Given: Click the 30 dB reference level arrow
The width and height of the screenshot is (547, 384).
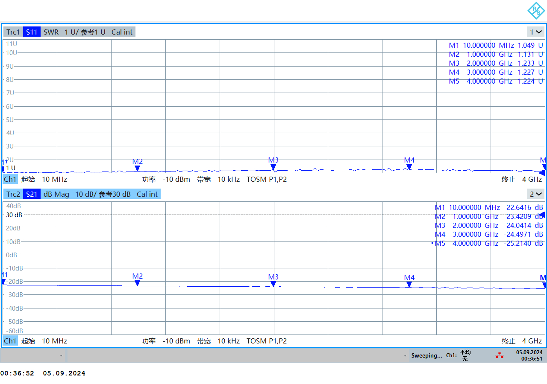Looking at the screenshot, I should tap(542, 215).
